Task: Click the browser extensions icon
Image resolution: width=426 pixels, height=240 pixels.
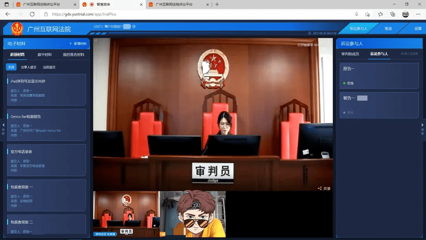Action: coord(392,14)
